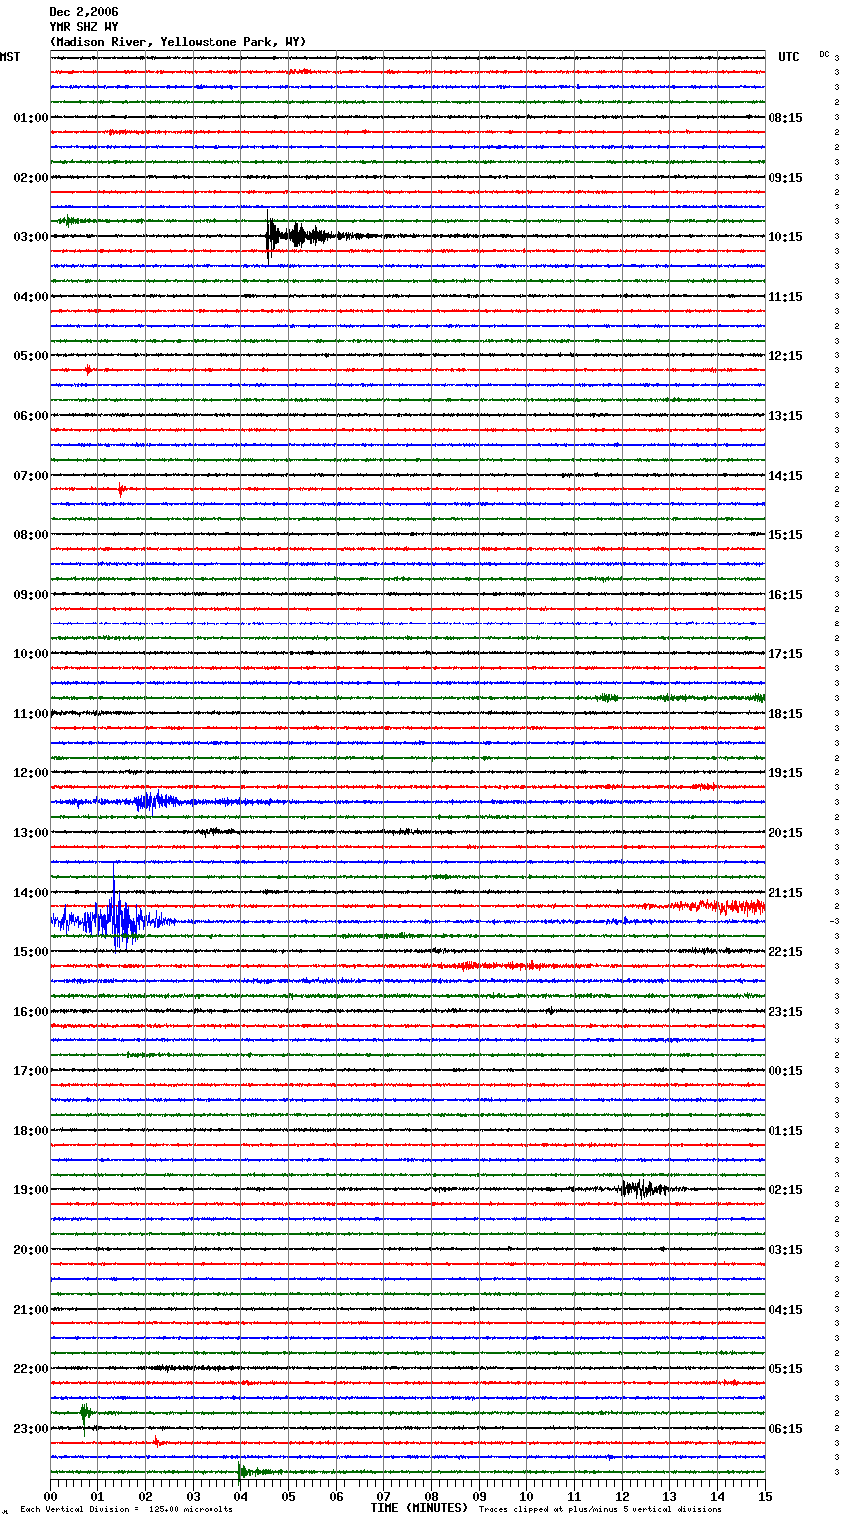Select the '22:00' MST hour label
This screenshot has height=1523, width=844.
[31, 1369]
